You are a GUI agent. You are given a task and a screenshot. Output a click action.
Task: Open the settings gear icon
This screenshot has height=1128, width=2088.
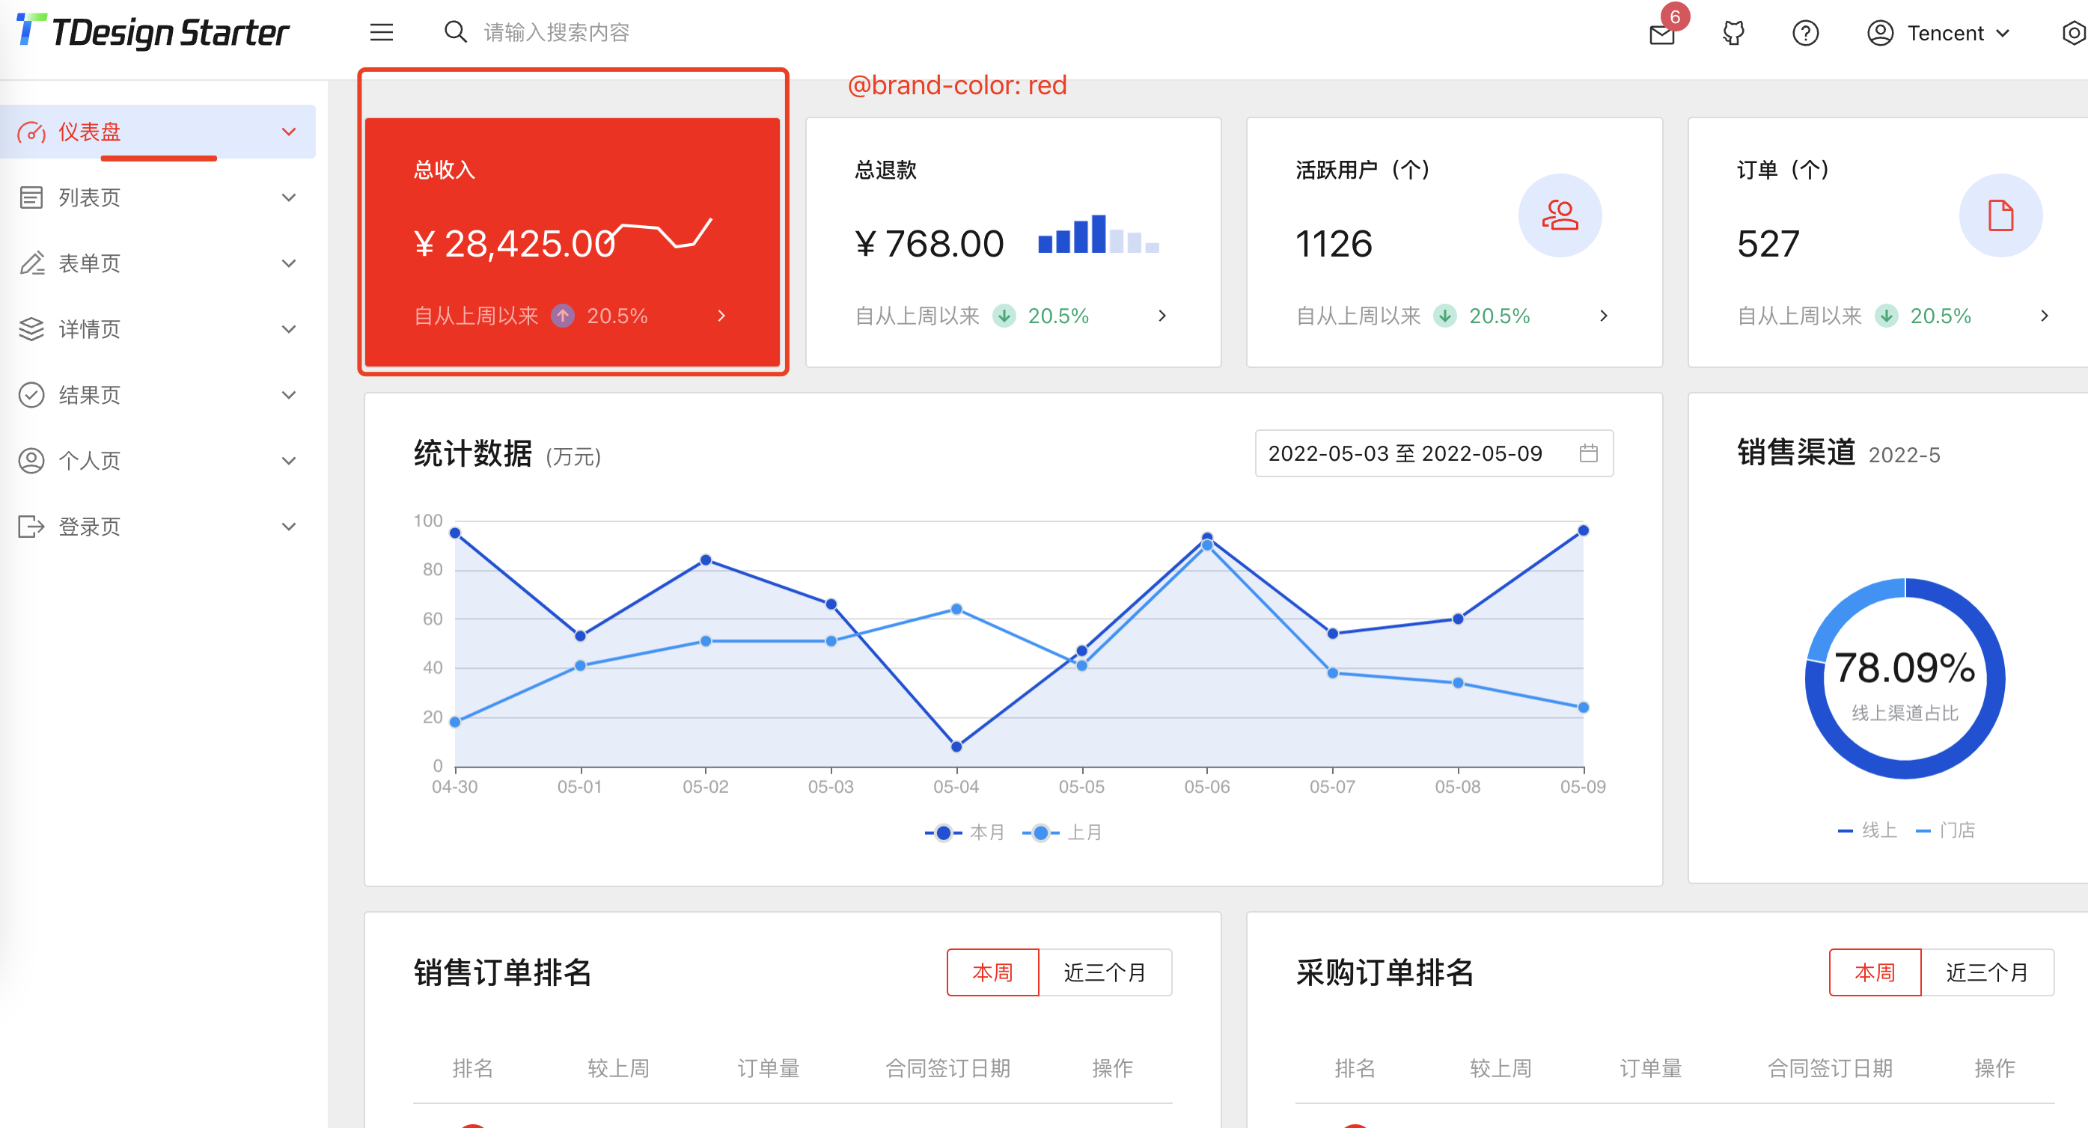(2075, 33)
